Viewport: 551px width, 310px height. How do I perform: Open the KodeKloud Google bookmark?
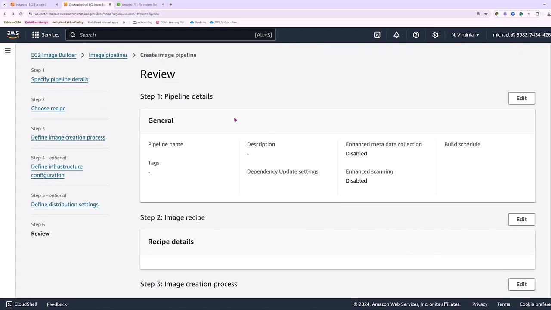click(37, 22)
